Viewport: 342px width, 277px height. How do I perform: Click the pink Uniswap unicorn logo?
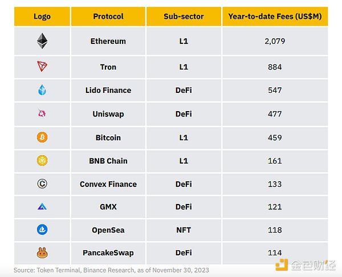pyautogui.click(x=42, y=114)
